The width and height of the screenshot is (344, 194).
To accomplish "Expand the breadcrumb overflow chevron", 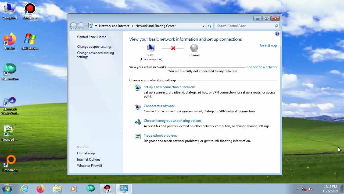I will (x=96, y=26).
